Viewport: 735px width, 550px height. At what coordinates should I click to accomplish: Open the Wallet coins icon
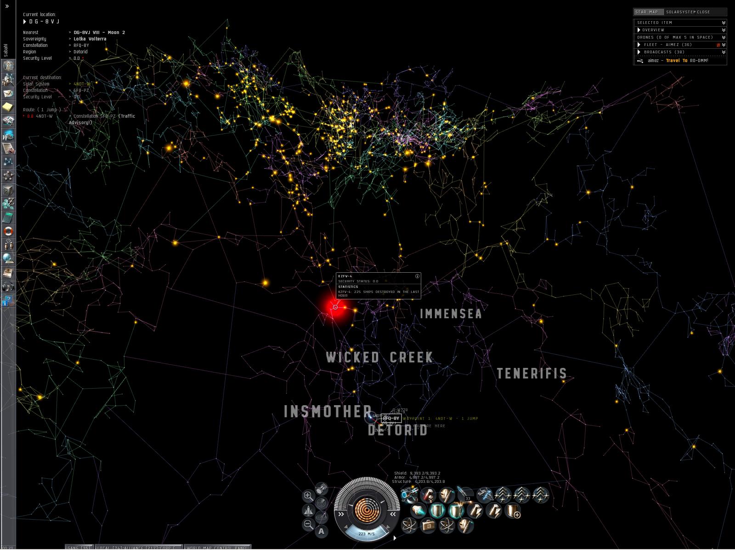pyautogui.click(x=8, y=204)
